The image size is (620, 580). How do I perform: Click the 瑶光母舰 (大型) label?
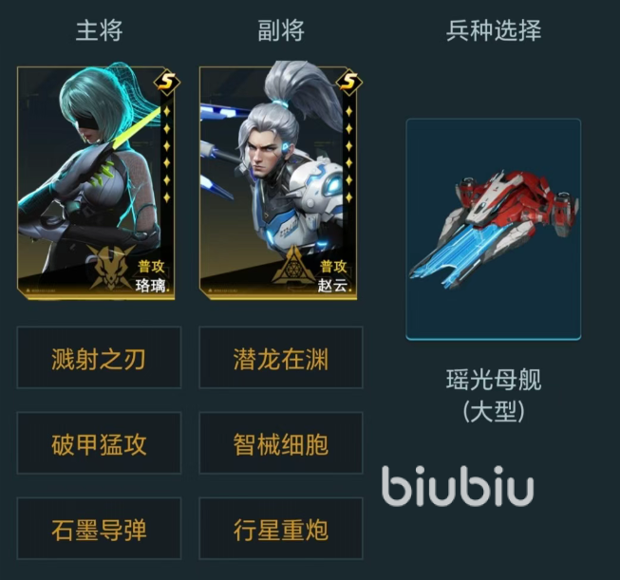(x=494, y=395)
